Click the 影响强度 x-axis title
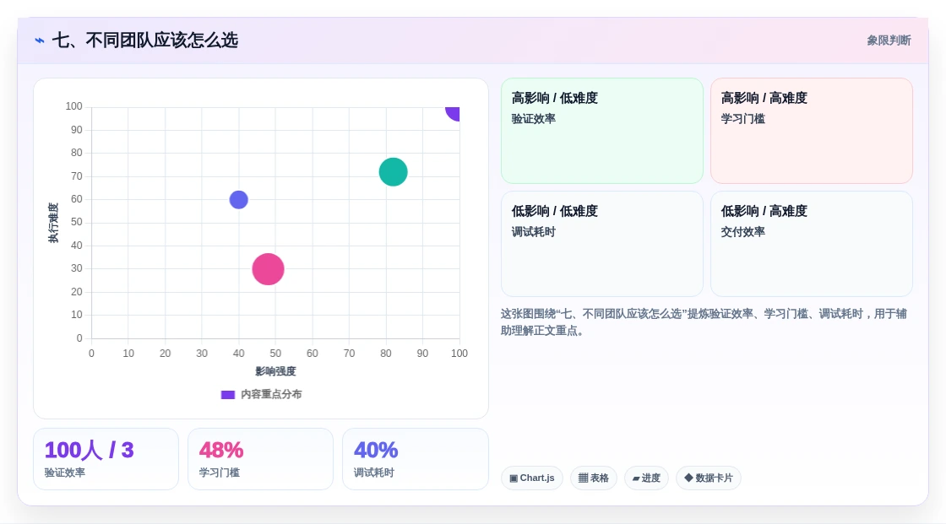Image resolution: width=946 pixels, height=524 pixels. tap(275, 371)
